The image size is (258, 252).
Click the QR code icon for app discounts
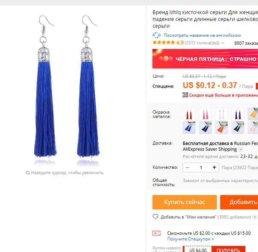185,95
